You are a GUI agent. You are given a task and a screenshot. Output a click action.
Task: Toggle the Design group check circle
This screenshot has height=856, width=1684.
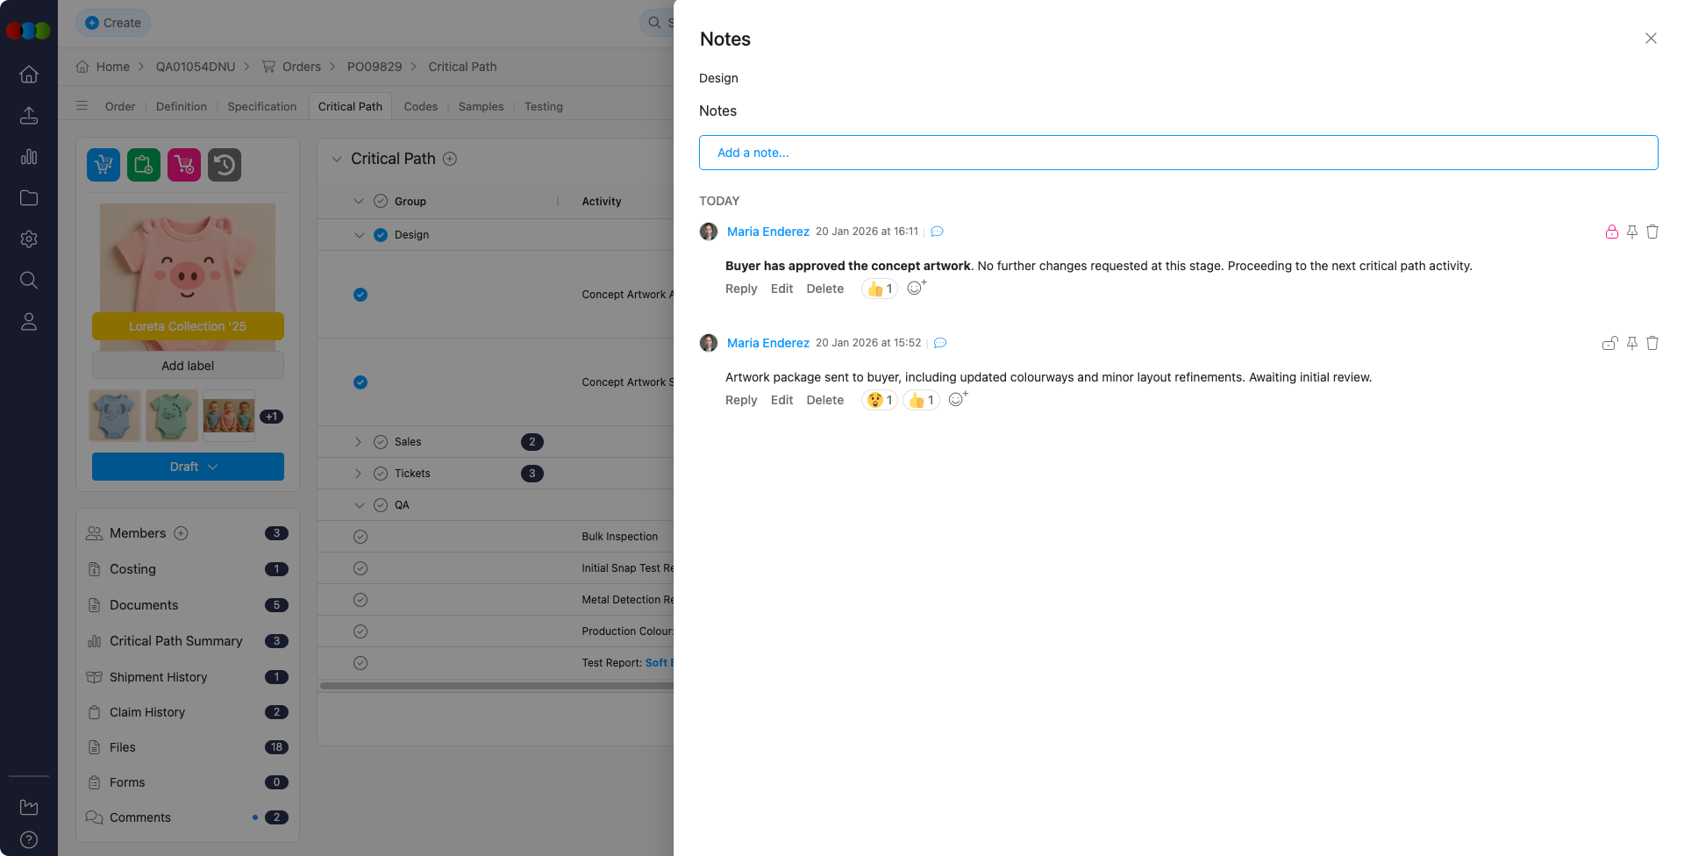tap(381, 235)
